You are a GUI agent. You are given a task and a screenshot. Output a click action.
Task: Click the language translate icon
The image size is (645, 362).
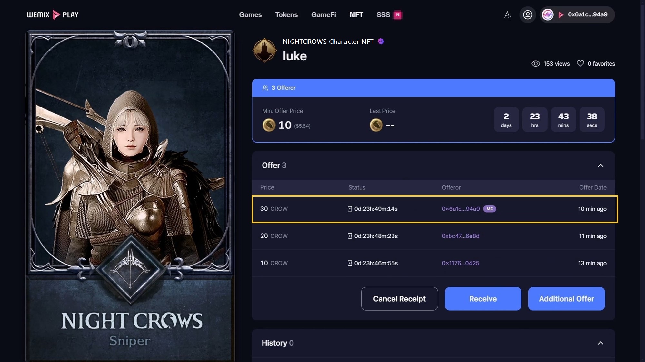(507, 15)
